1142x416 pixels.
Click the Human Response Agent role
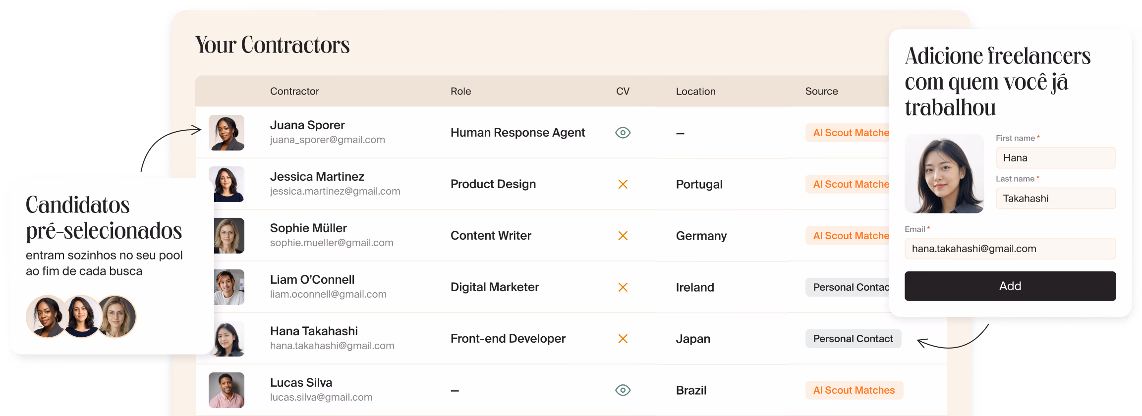click(x=518, y=133)
